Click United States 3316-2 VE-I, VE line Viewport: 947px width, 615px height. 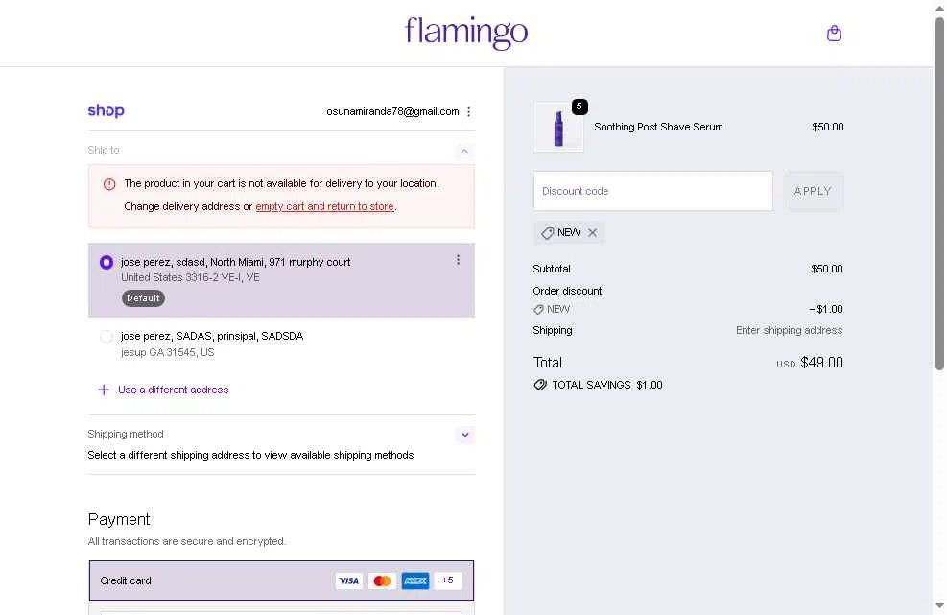(190, 278)
